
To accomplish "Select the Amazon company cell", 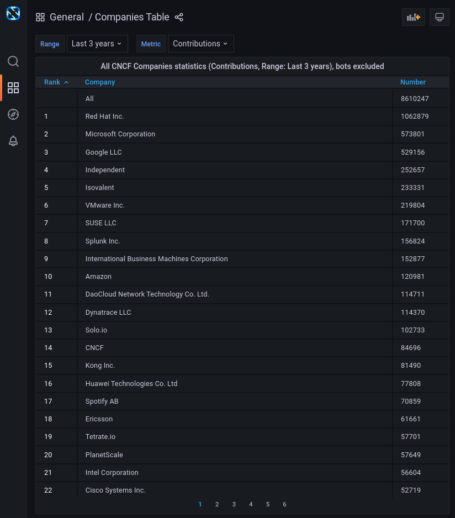I will (x=235, y=277).
